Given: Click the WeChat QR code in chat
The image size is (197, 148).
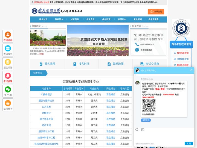Looking at the screenshot, I should coord(149,106).
